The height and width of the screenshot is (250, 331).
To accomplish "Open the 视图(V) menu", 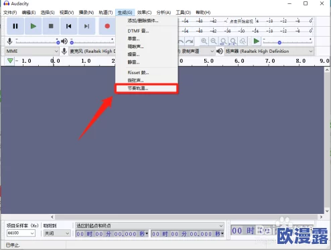I will (x=66, y=13).
